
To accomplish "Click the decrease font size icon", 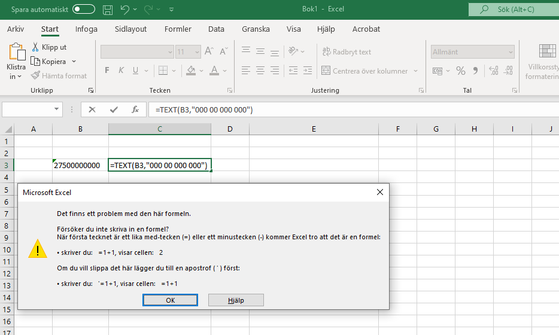I will pos(223,51).
